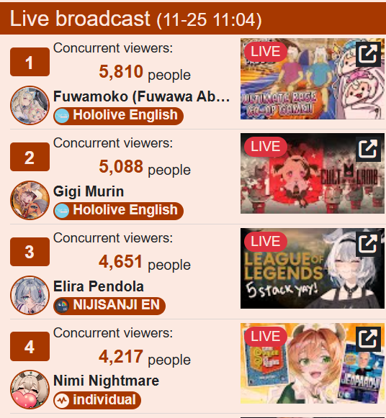This screenshot has width=386, height=418.
Task: Click Gigi Murin's circular avatar
Action: [30, 200]
